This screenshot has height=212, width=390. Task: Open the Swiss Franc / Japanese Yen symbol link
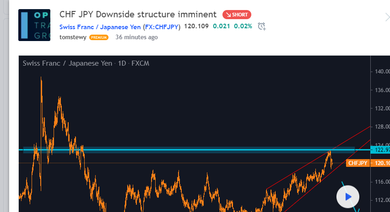click(100, 26)
